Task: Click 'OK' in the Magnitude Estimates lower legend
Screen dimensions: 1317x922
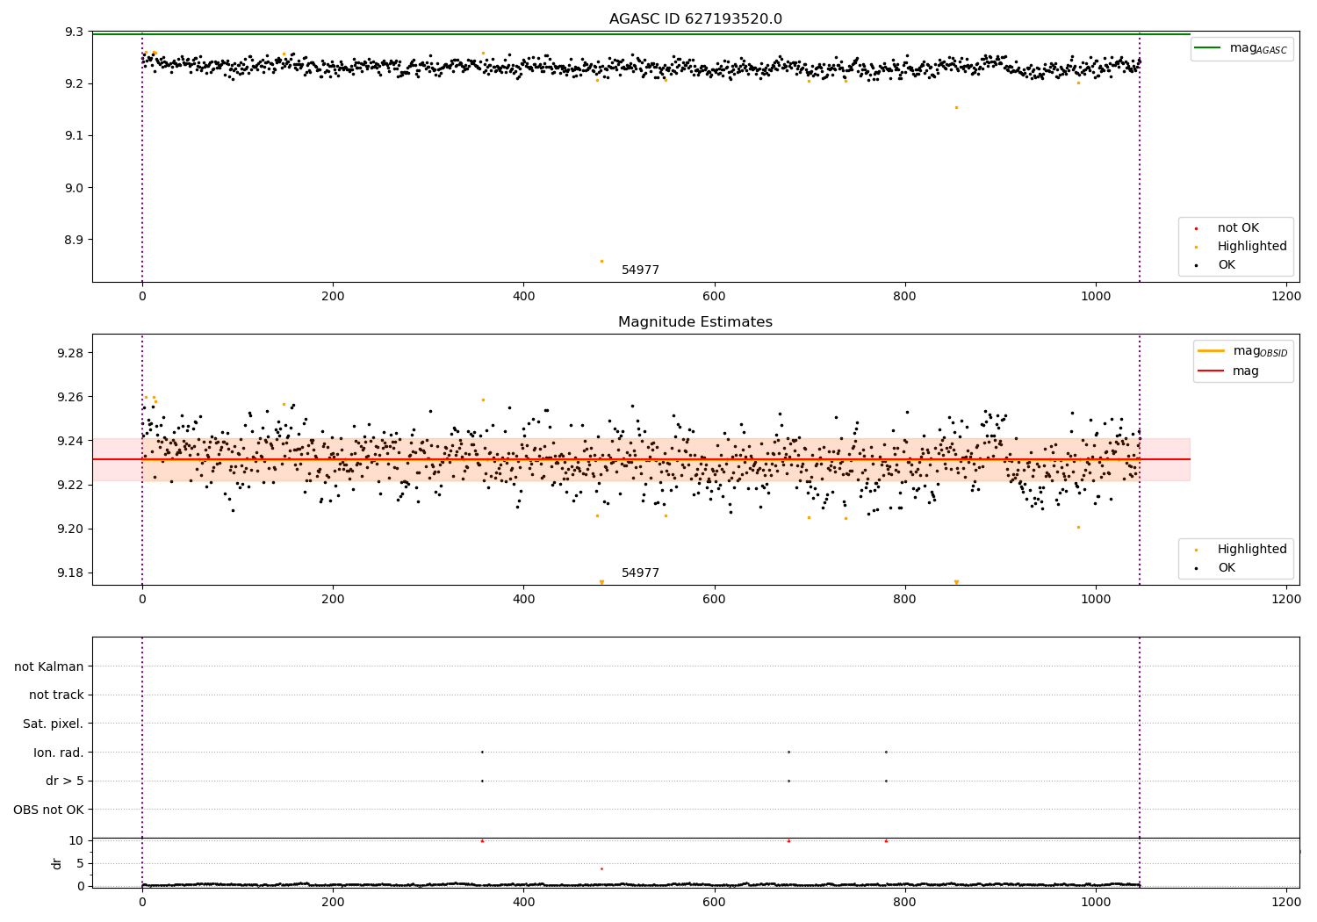Action: [1227, 568]
